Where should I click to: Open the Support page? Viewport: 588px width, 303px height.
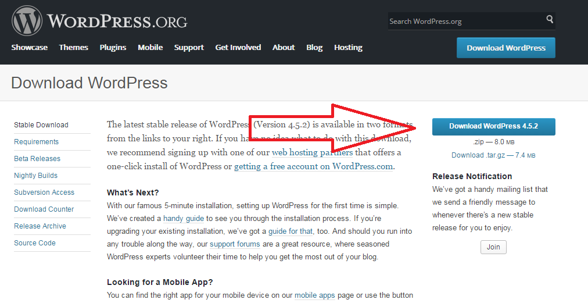(189, 48)
